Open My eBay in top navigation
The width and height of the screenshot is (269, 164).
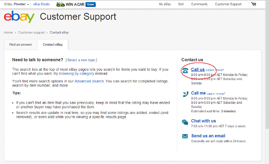point(165,4)
